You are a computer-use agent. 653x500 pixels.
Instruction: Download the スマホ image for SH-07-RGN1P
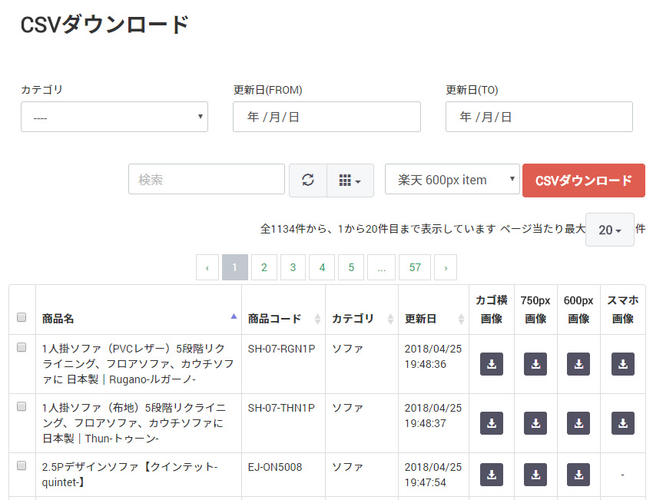[622, 364]
